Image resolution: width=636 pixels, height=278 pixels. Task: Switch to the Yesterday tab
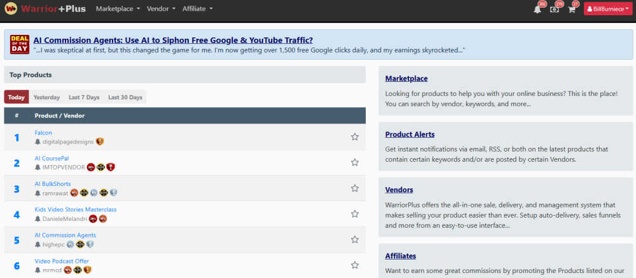[x=46, y=97]
